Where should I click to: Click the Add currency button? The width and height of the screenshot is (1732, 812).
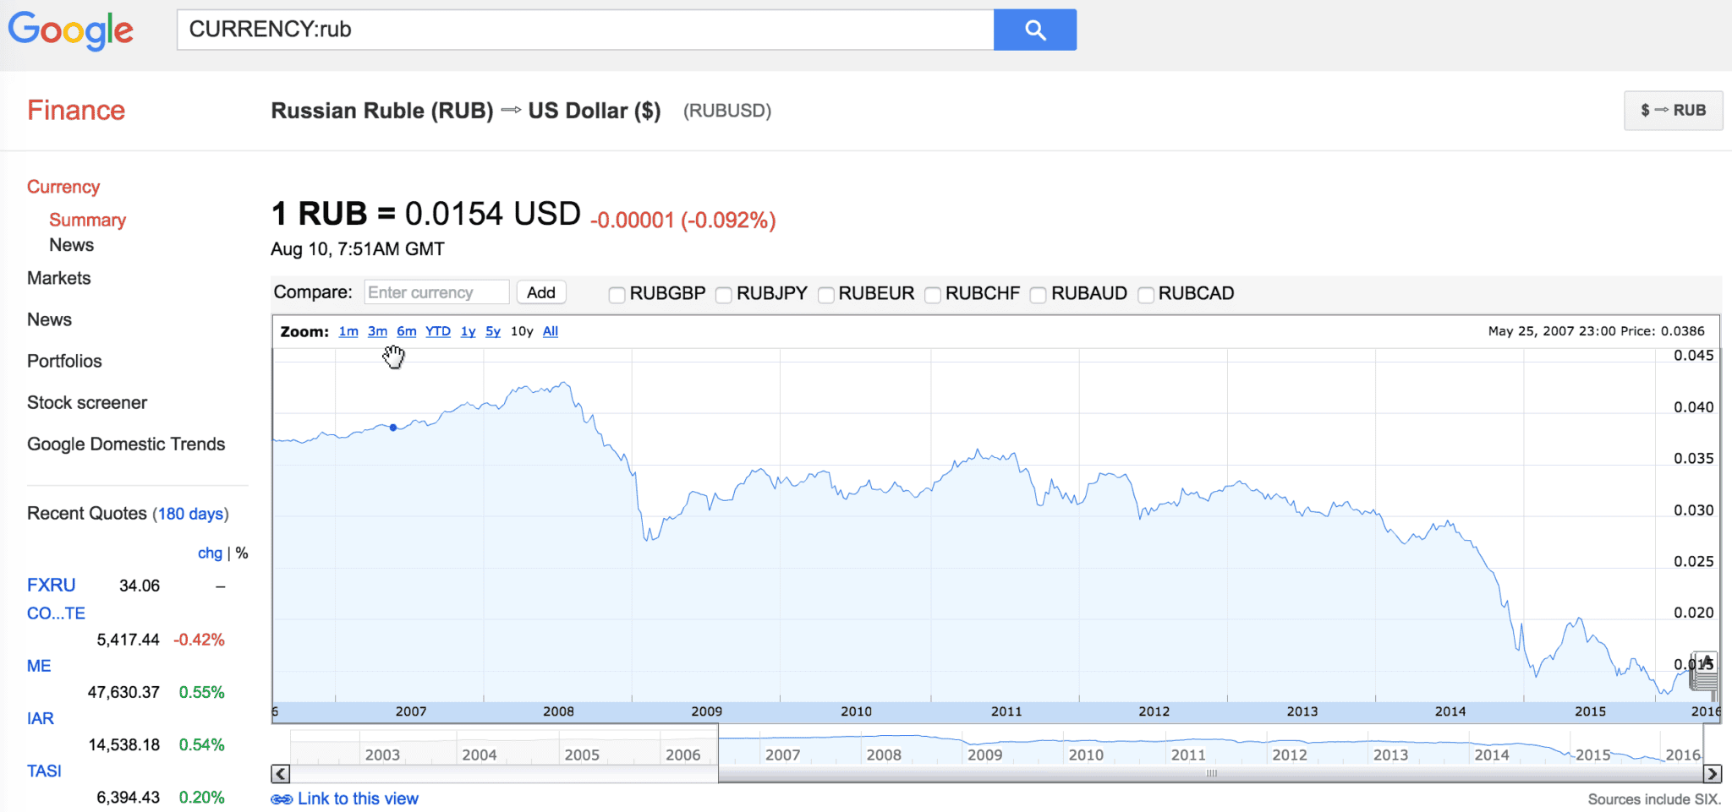tap(541, 292)
